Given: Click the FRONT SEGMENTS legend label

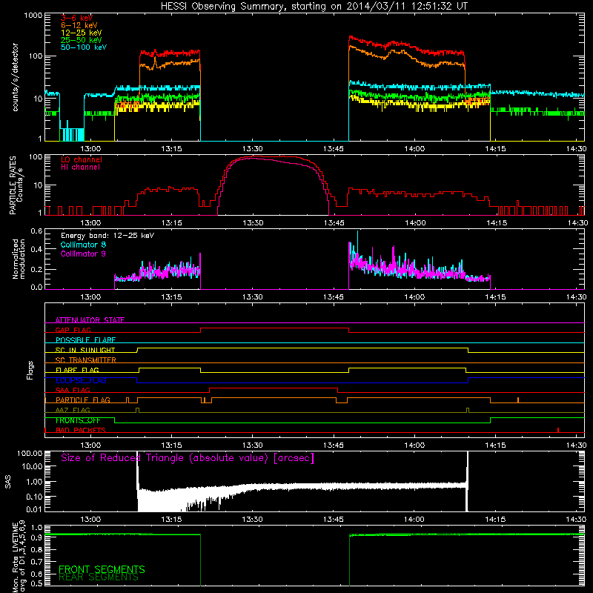Looking at the screenshot, I should coord(102,569).
